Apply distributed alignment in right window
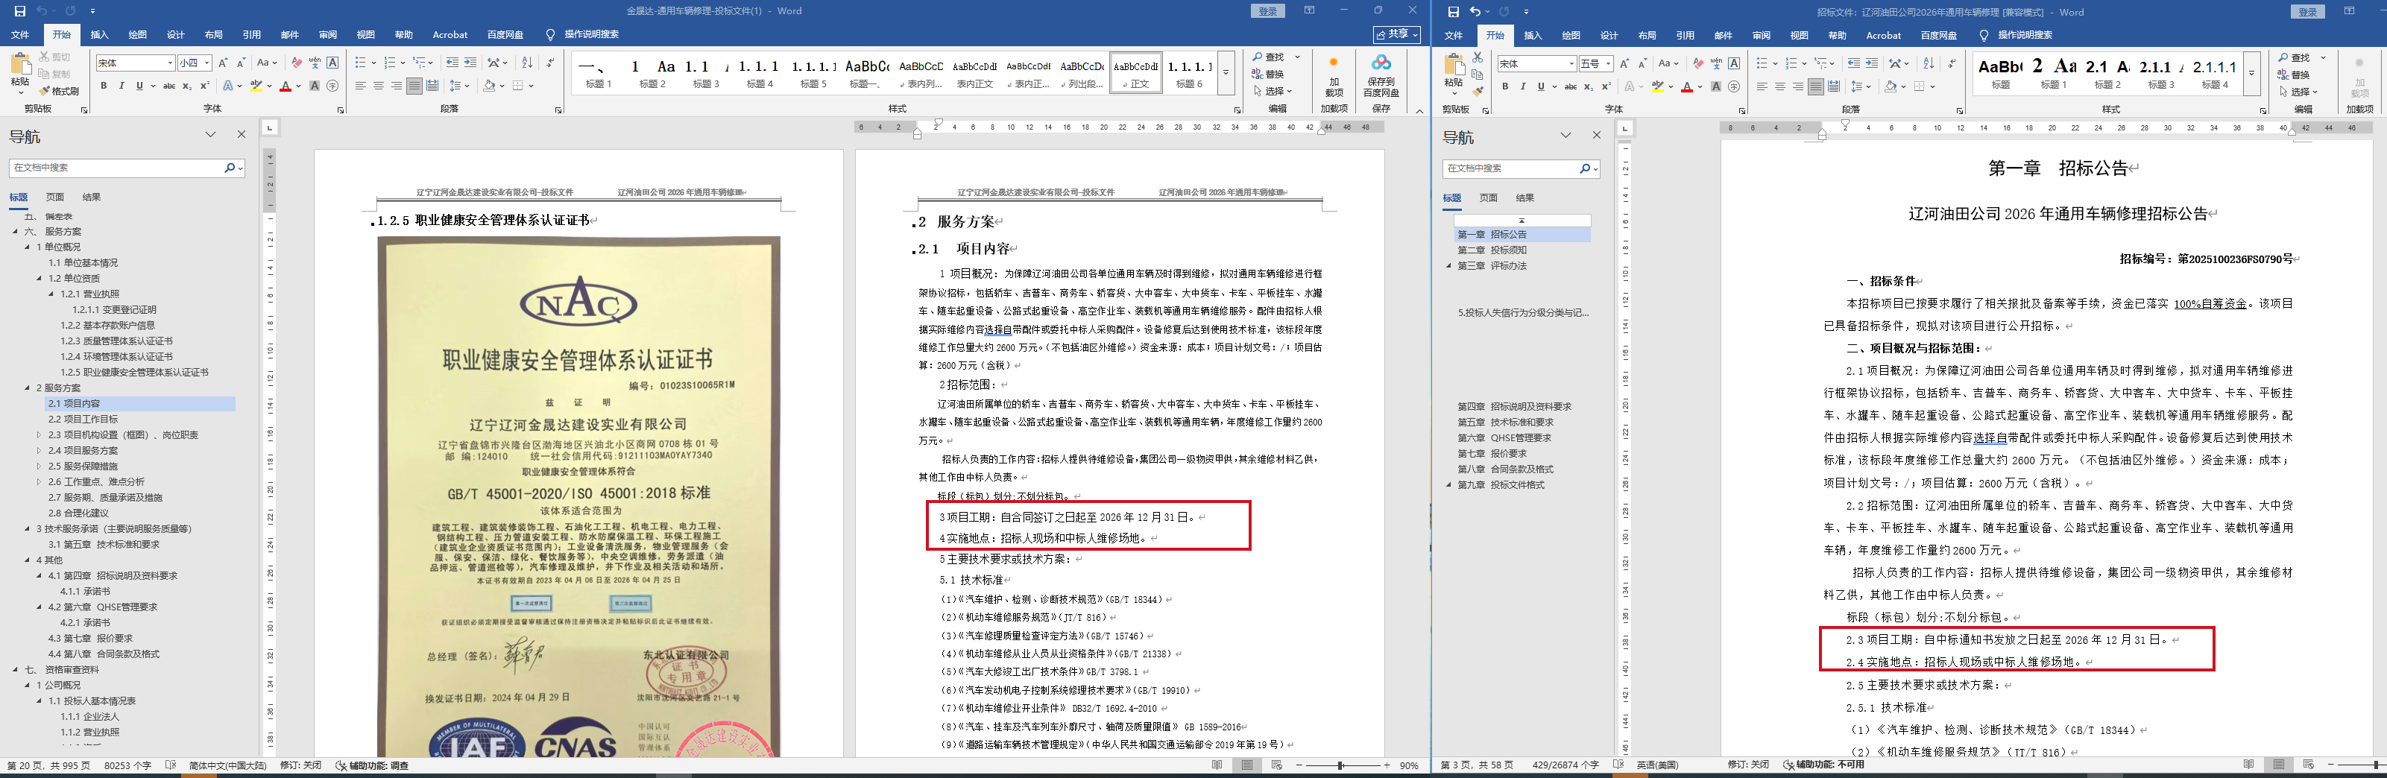This screenshot has height=778, width=2387. pos(1834,87)
